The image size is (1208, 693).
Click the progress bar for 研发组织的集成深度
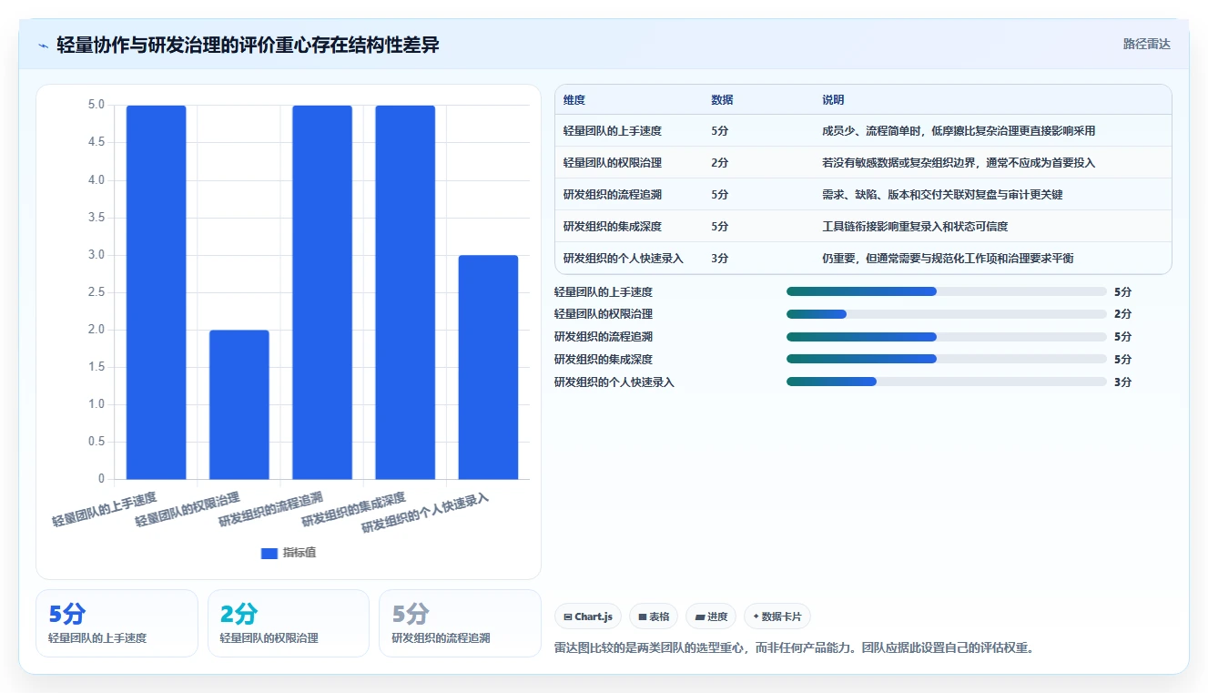pos(947,360)
